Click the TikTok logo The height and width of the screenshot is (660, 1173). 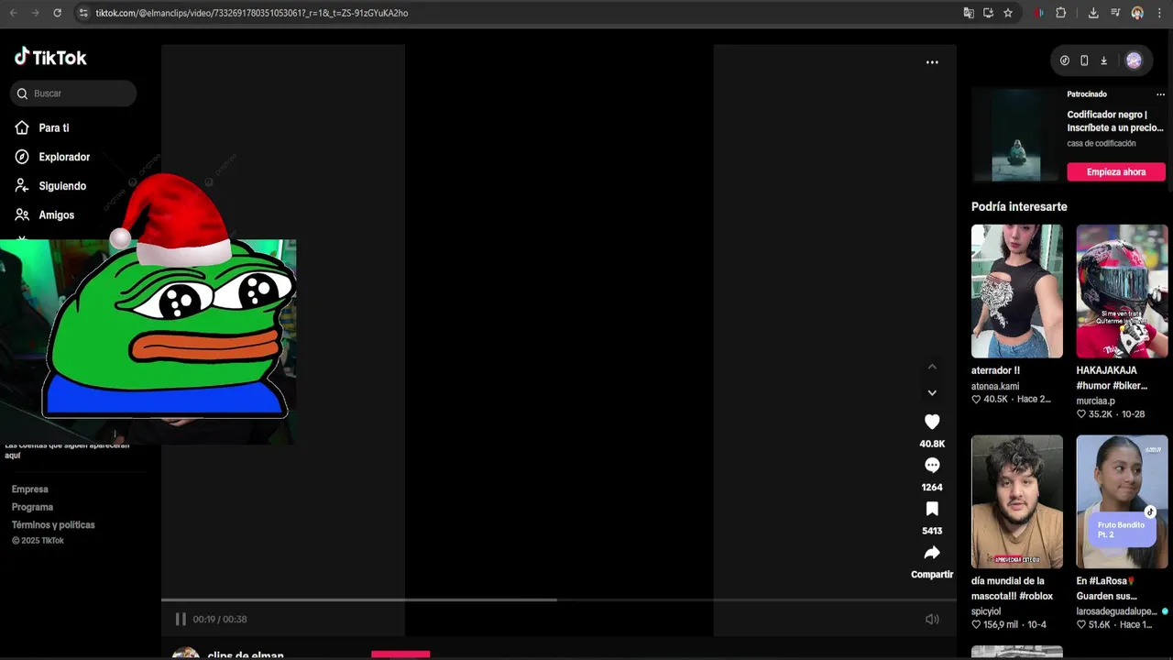(x=50, y=57)
